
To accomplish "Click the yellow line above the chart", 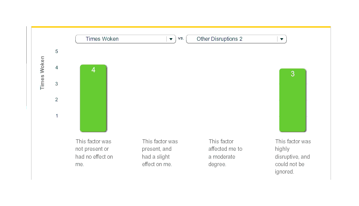I will click(181, 27).
